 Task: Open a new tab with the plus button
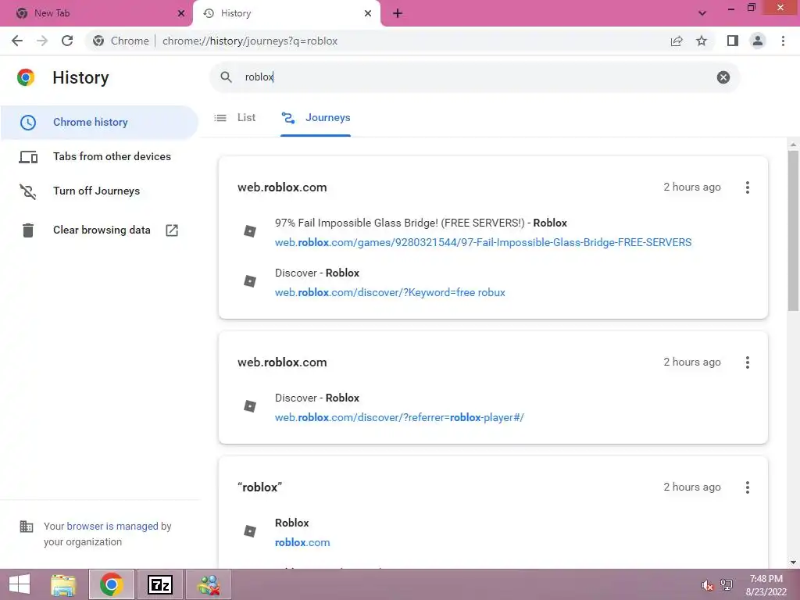(x=398, y=13)
